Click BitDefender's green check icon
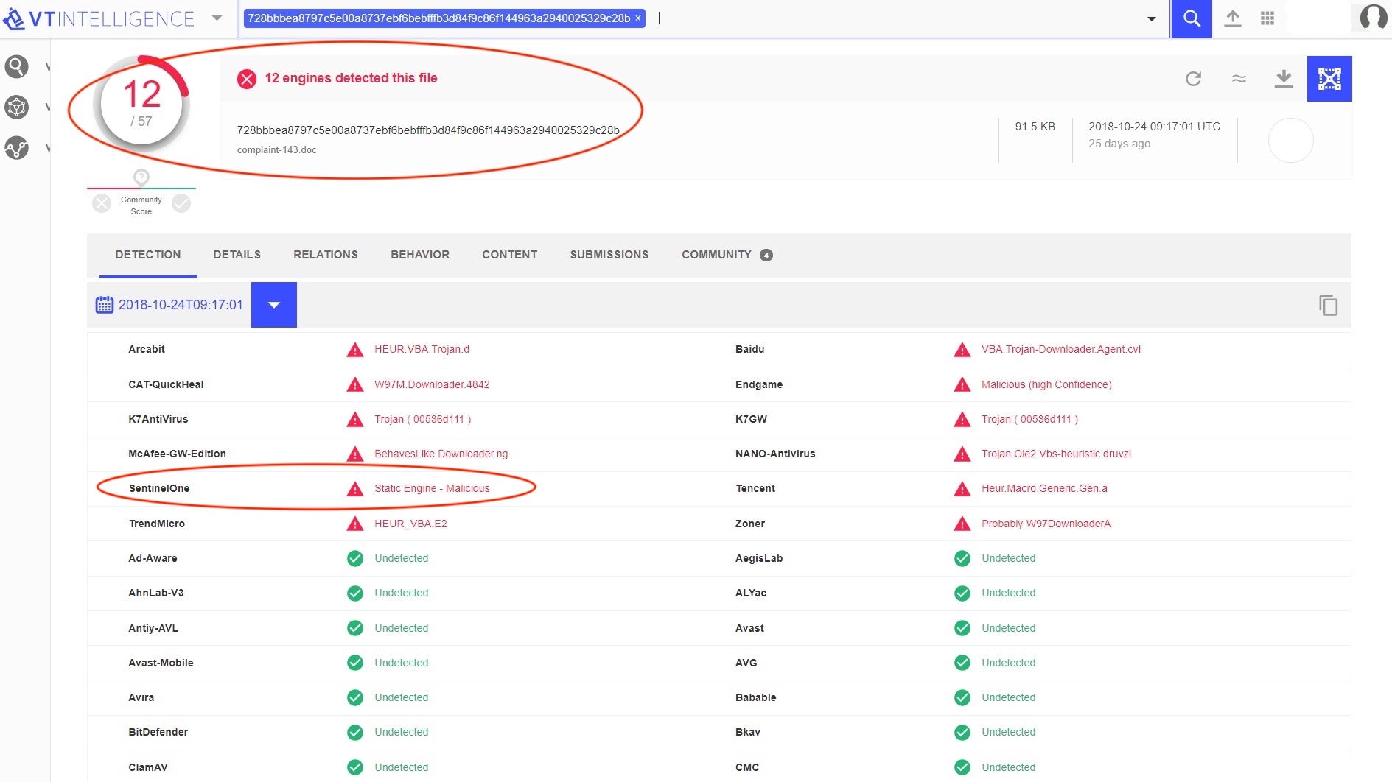 pyautogui.click(x=355, y=732)
